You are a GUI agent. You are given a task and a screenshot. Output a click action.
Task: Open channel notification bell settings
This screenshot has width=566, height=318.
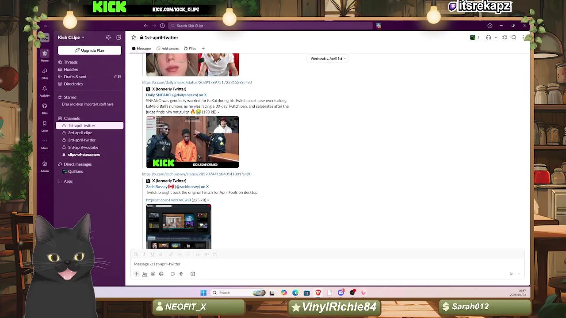click(505, 38)
